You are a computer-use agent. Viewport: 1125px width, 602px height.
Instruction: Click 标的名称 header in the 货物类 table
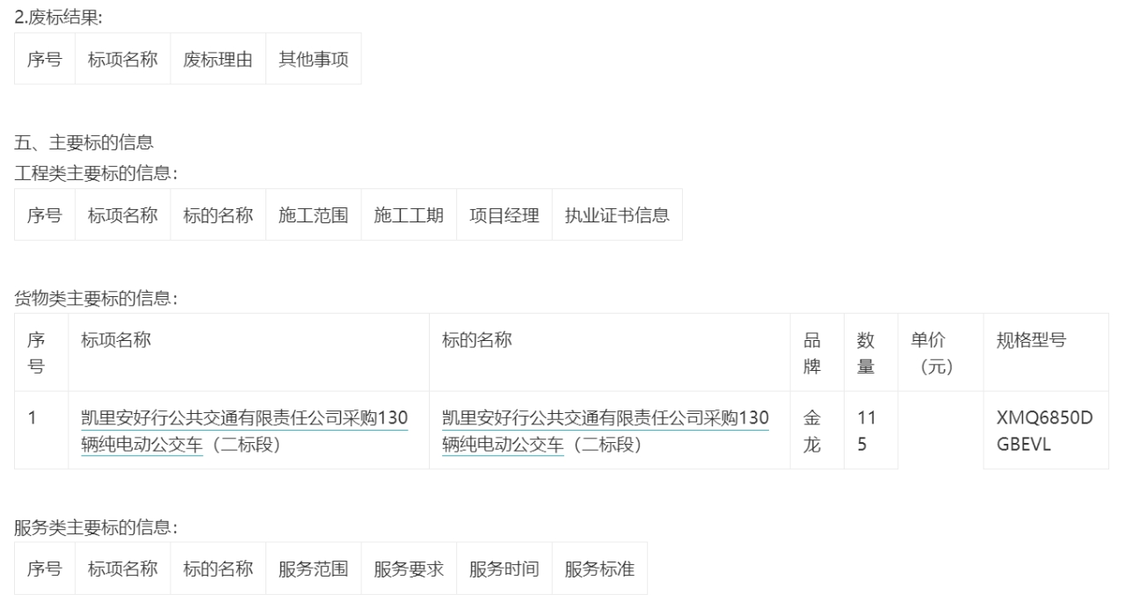click(610, 352)
